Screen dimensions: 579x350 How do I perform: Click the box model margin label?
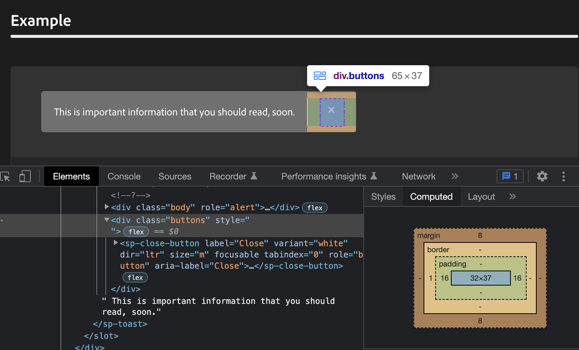(428, 235)
